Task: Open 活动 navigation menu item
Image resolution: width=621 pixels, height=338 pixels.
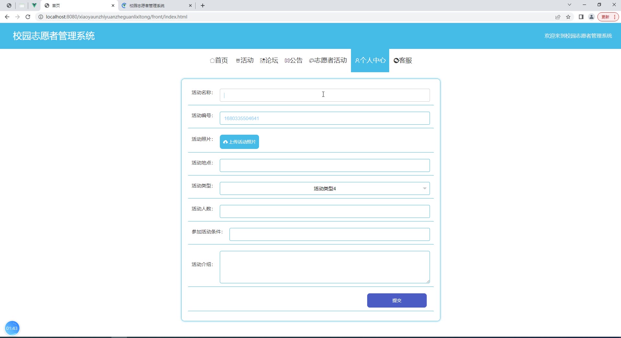Action: (x=245, y=60)
